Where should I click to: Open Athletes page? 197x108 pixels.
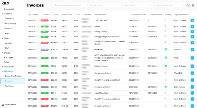pyautogui.click(x=9, y=43)
